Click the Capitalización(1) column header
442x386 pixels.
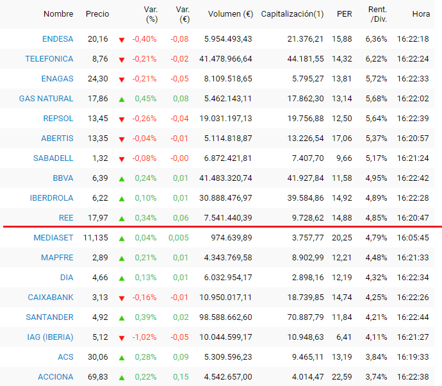click(x=292, y=14)
